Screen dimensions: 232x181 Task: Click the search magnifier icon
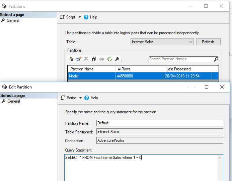(x=216, y=59)
